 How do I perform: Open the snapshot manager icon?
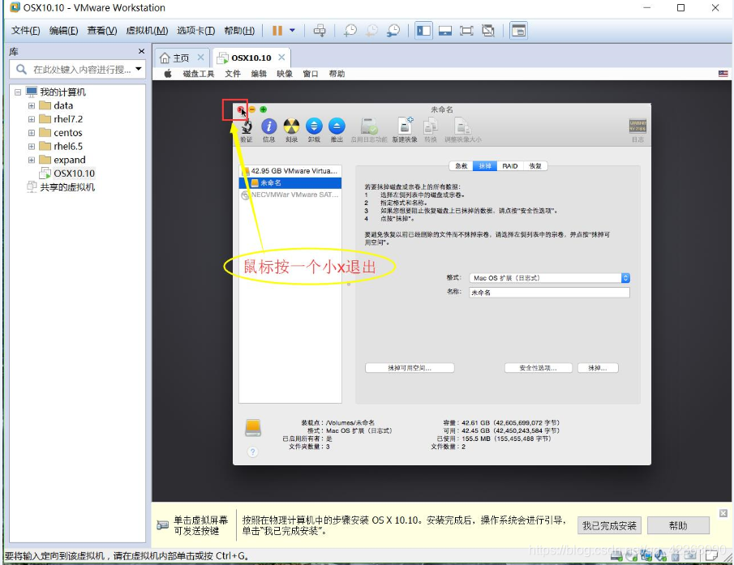click(393, 31)
